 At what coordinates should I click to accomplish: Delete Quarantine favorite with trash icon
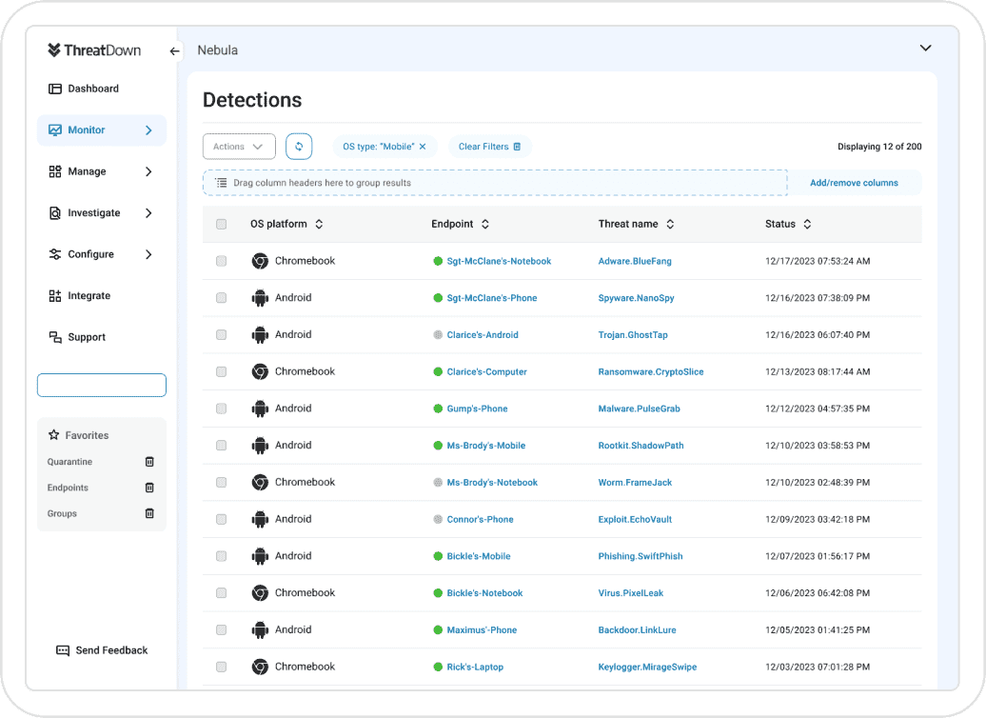point(149,462)
